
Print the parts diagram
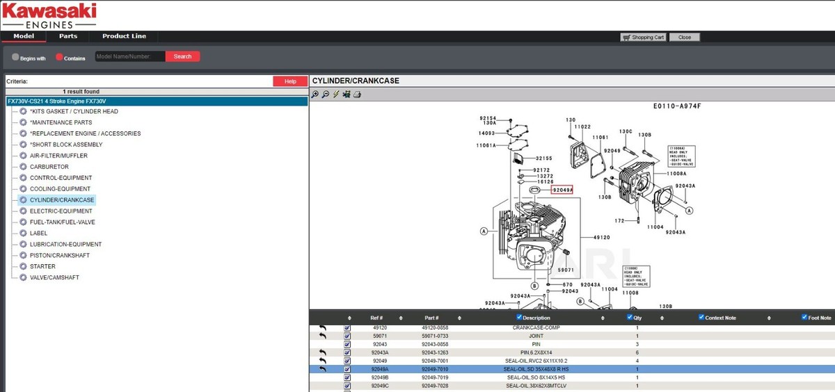coord(357,95)
